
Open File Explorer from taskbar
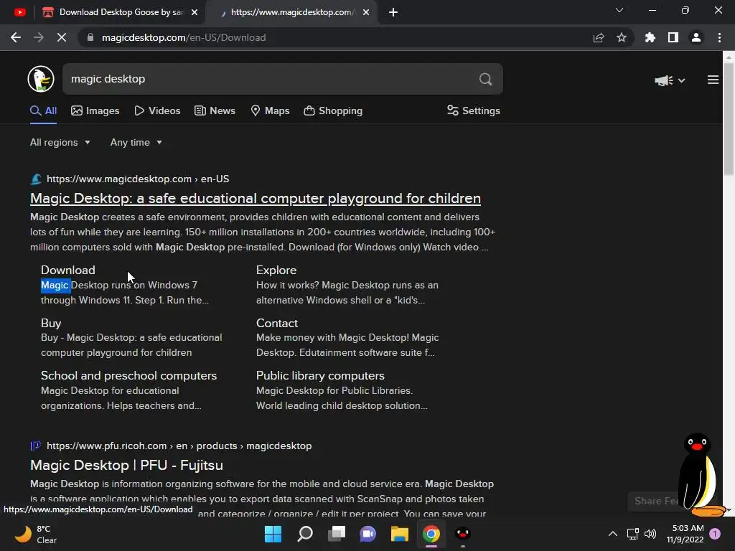click(x=399, y=534)
